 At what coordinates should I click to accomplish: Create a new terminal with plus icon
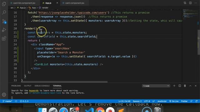(x=174, y=86)
